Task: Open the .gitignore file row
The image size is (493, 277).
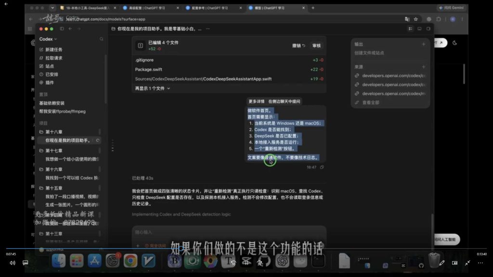Action: point(229,60)
